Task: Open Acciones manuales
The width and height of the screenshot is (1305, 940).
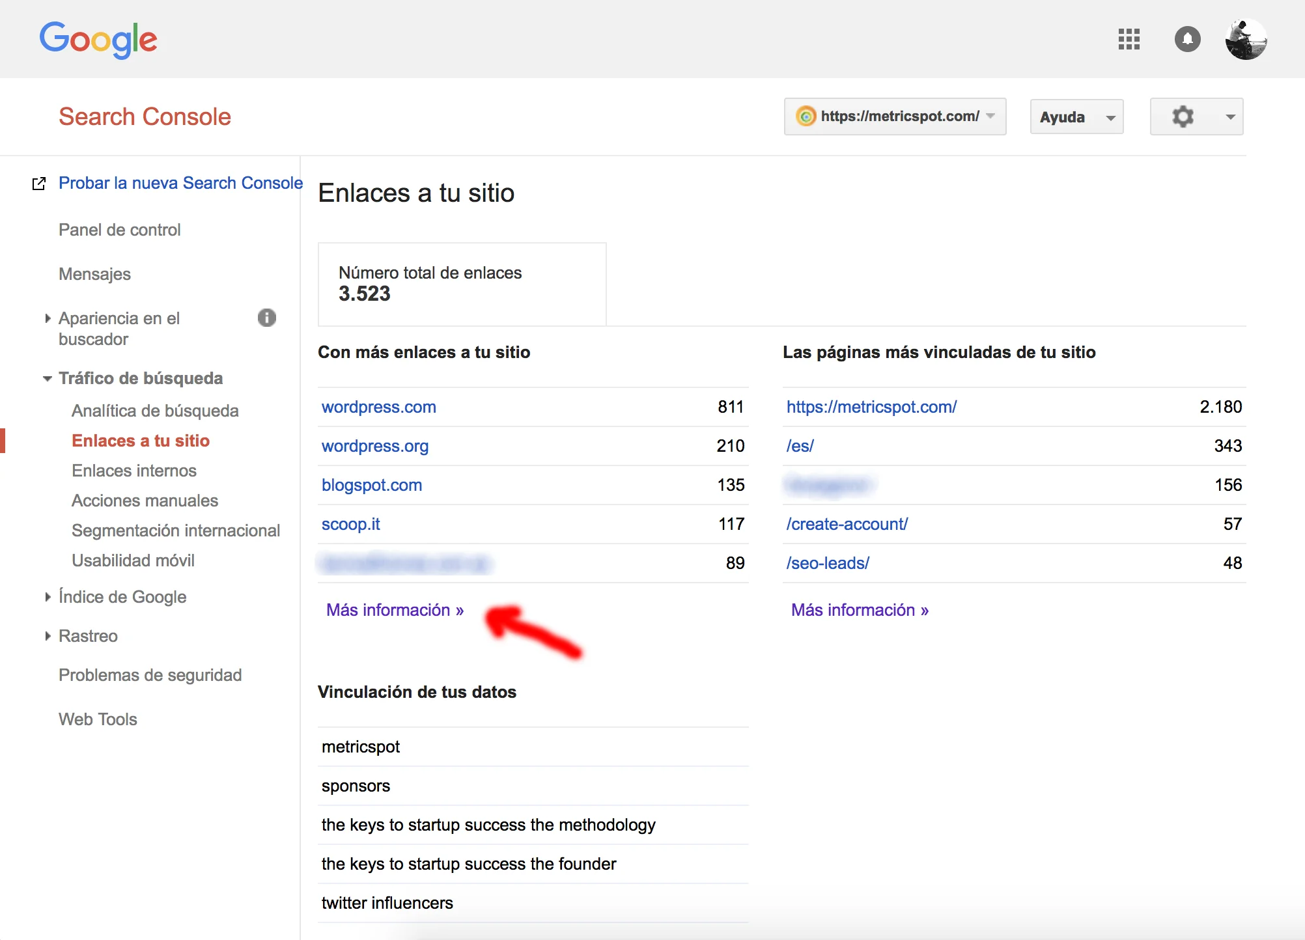Action: 145,501
